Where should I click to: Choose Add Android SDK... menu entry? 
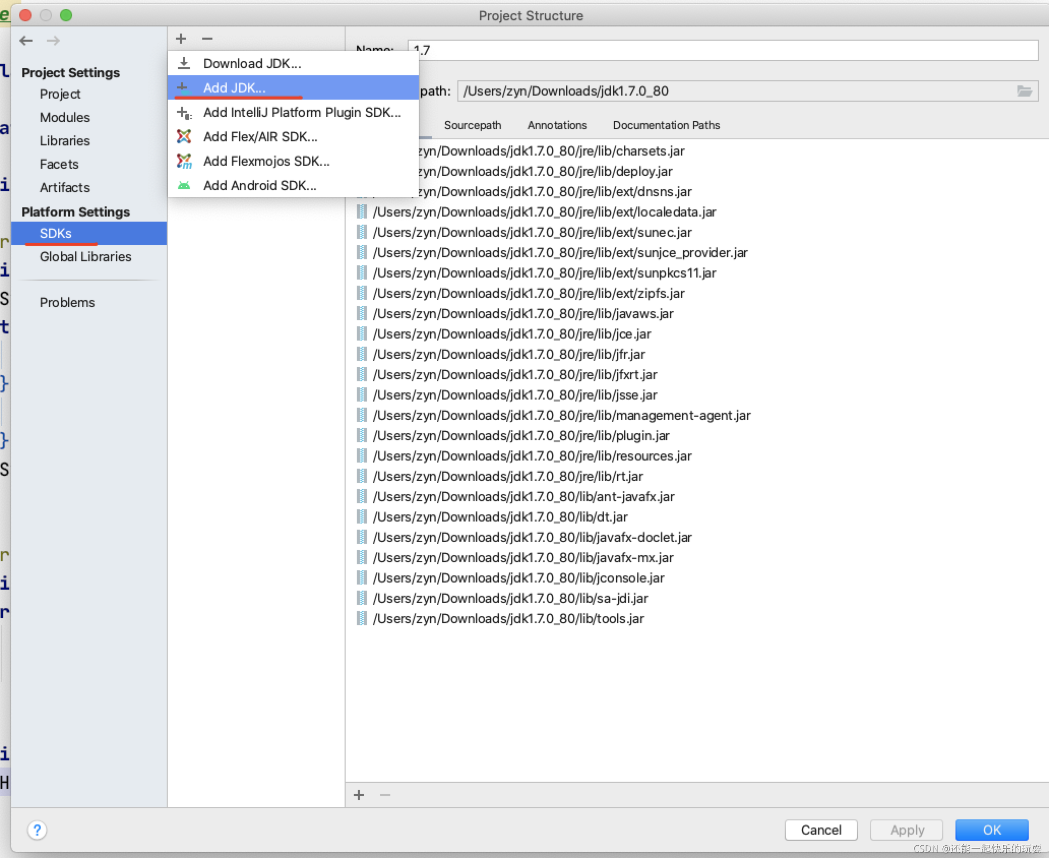point(260,186)
